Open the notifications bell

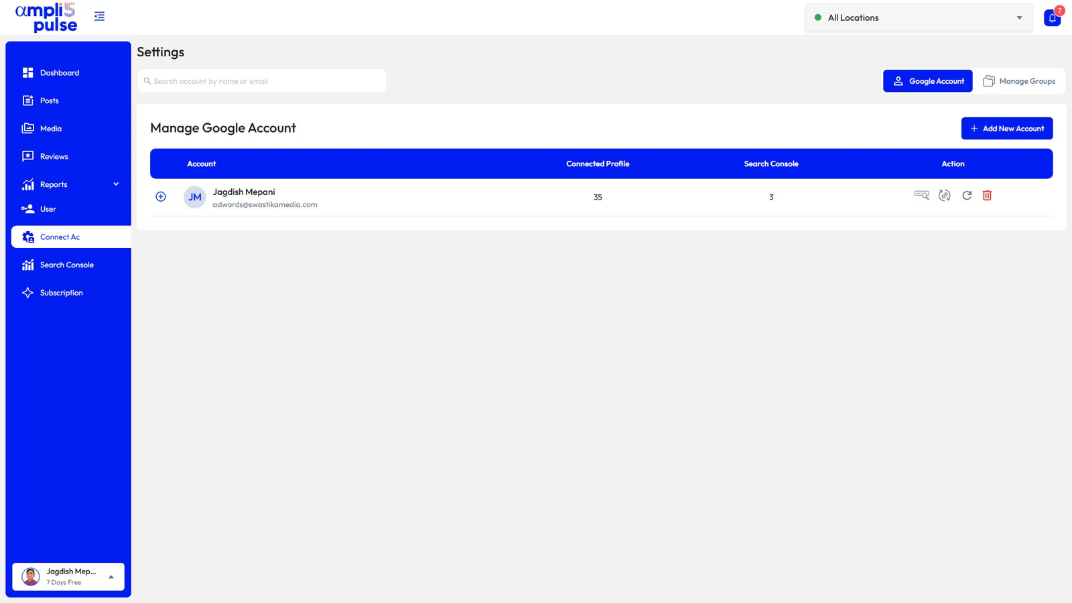[x=1053, y=17]
